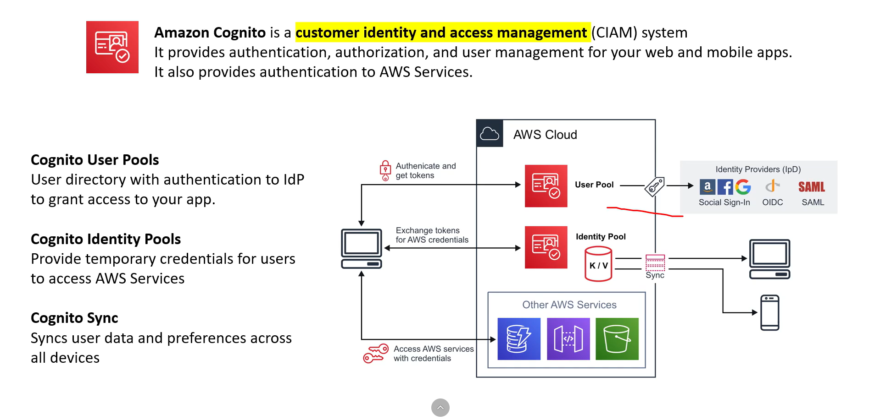Click the 'Access AWS services with credentials' label
The image size is (880, 420).
pos(434,354)
